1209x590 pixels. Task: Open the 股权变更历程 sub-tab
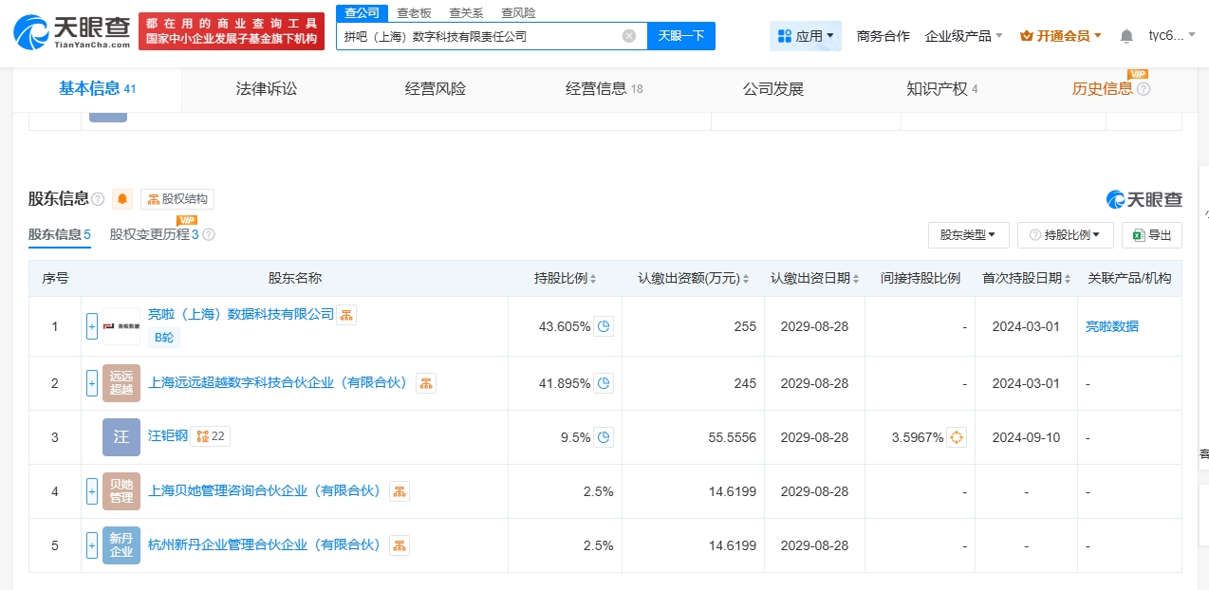[155, 234]
